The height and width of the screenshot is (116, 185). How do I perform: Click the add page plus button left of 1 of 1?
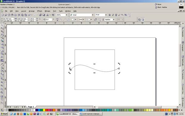10,107
